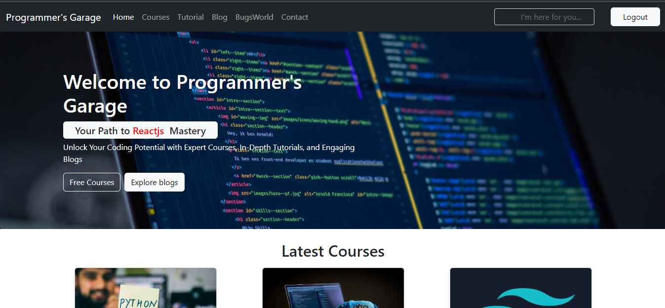Focus the "I'm here for you..." search field
Screen dimensions: 665x308
(544, 17)
